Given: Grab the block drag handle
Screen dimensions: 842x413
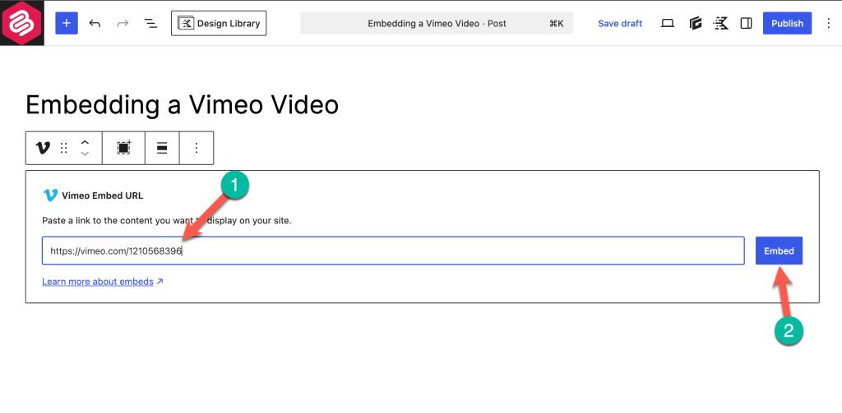Looking at the screenshot, I should click(64, 148).
